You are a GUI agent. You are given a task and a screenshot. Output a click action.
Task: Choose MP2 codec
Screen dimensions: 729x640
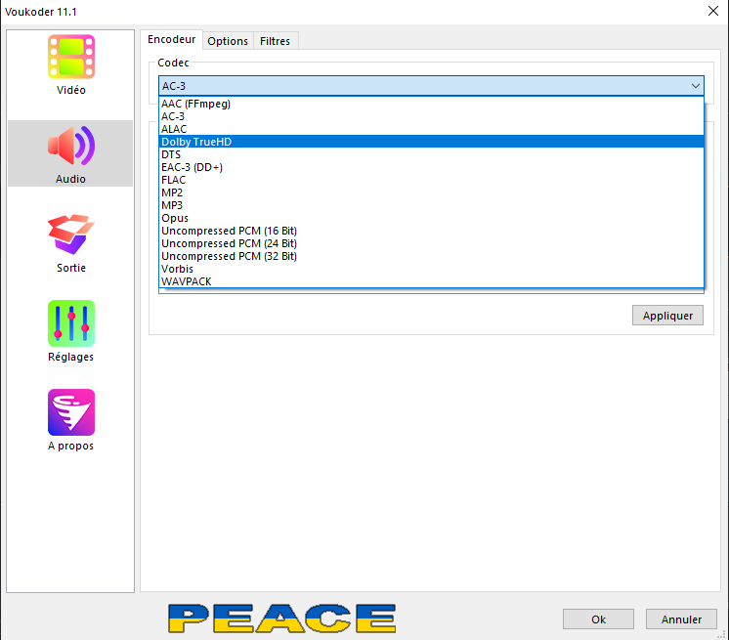pyautogui.click(x=431, y=192)
